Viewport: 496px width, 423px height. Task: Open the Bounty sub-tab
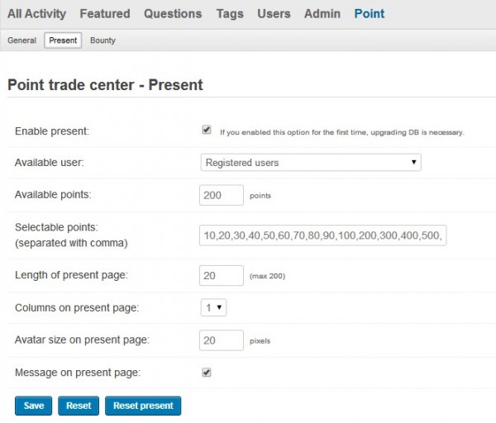tap(103, 40)
